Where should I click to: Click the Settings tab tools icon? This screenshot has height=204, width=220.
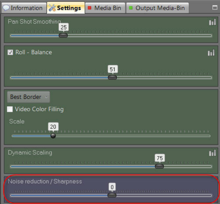(x=52, y=8)
